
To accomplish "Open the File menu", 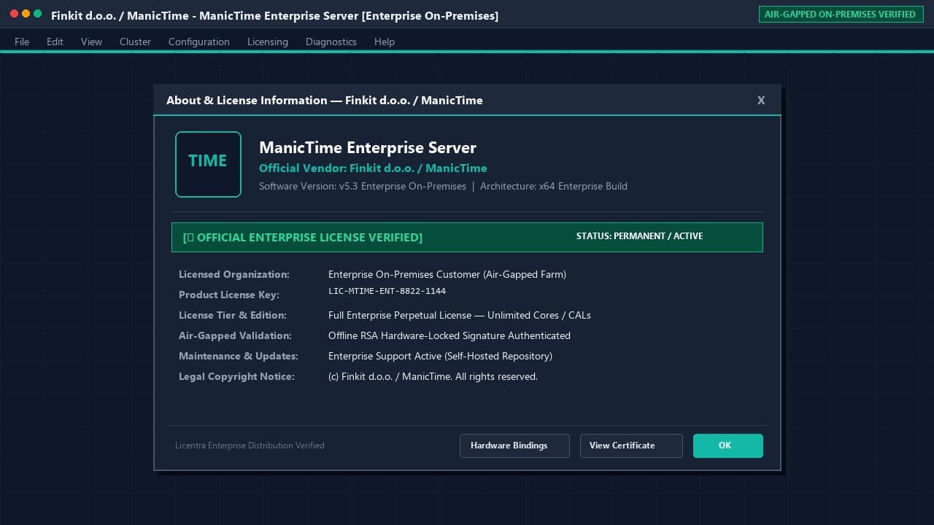I will coord(22,42).
